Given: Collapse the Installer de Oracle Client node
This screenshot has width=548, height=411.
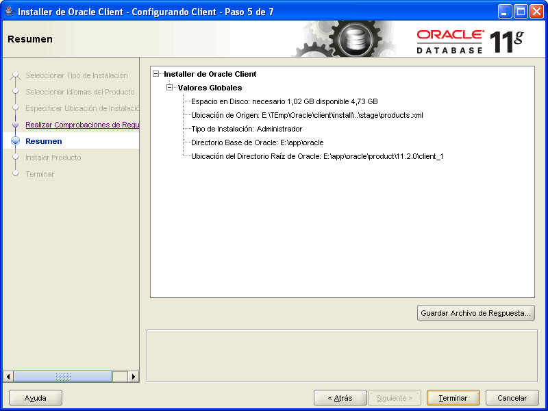Looking at the screenshot, I should click(156, 74).
